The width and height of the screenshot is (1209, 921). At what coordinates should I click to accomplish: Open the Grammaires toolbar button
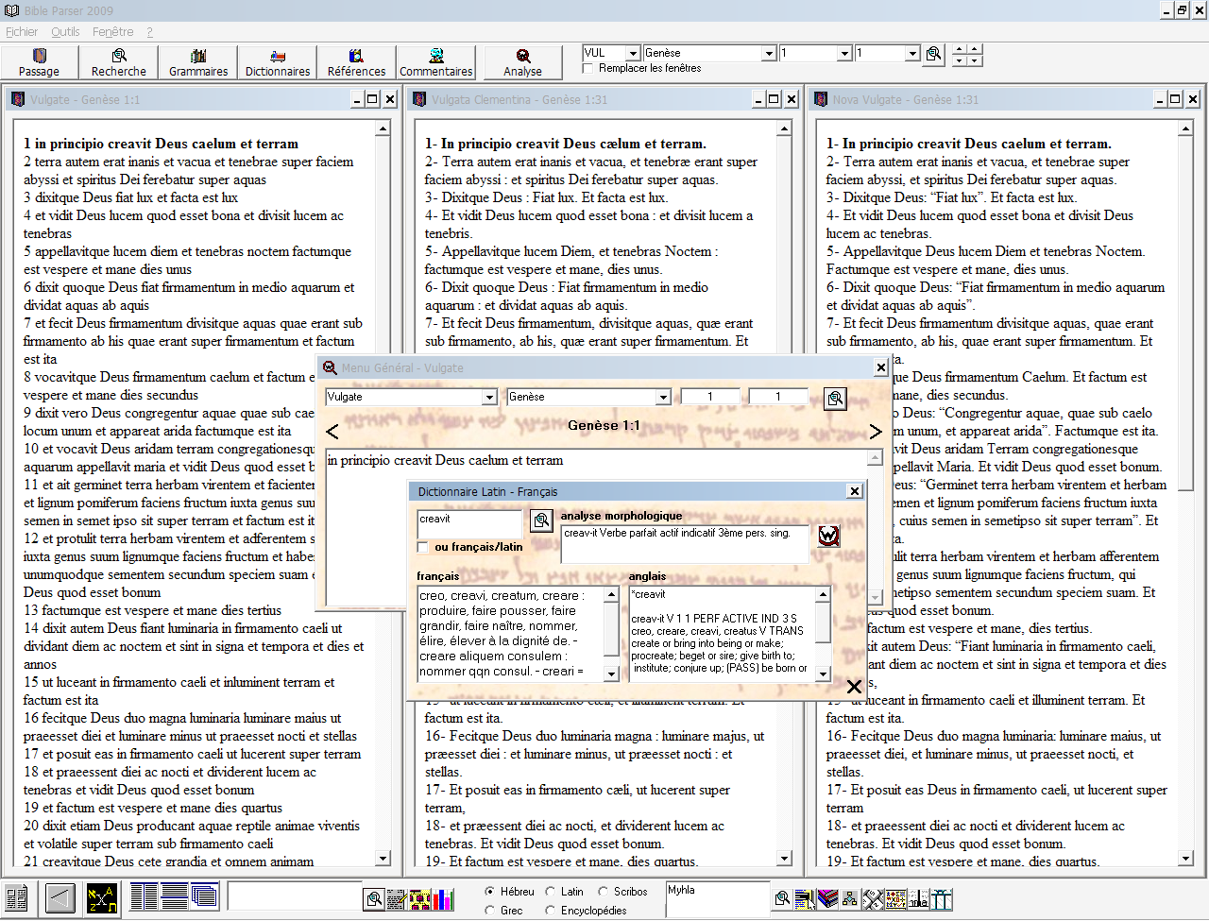[x=198, y=62]
